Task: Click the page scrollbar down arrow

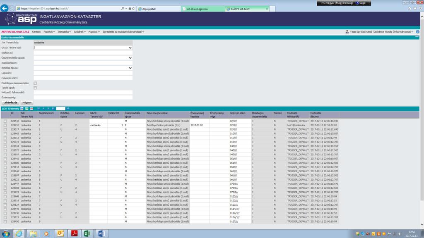Action: [x=422, y=224]
